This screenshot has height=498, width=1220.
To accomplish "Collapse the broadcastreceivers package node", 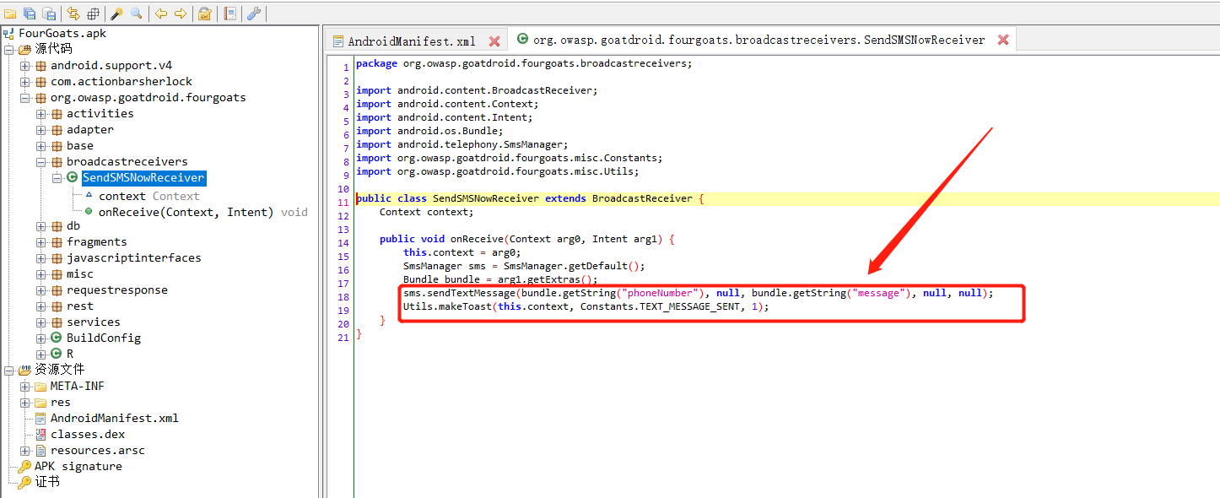I will [40, 161].
